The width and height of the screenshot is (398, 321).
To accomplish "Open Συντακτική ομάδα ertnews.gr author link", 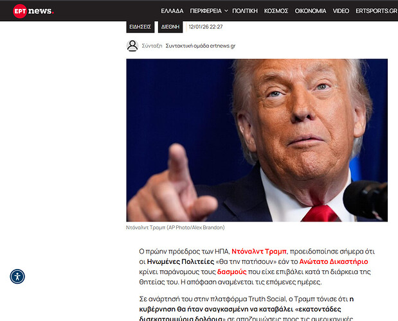I will coord(201,46).
